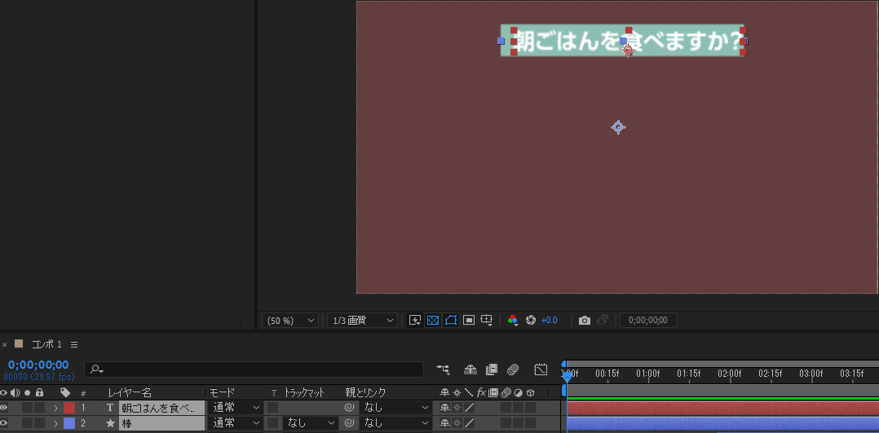Toggle the shy layers hide switch

(x=470, y=370)
